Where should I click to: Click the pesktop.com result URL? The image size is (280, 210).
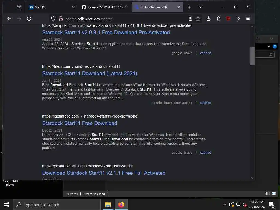88,166
